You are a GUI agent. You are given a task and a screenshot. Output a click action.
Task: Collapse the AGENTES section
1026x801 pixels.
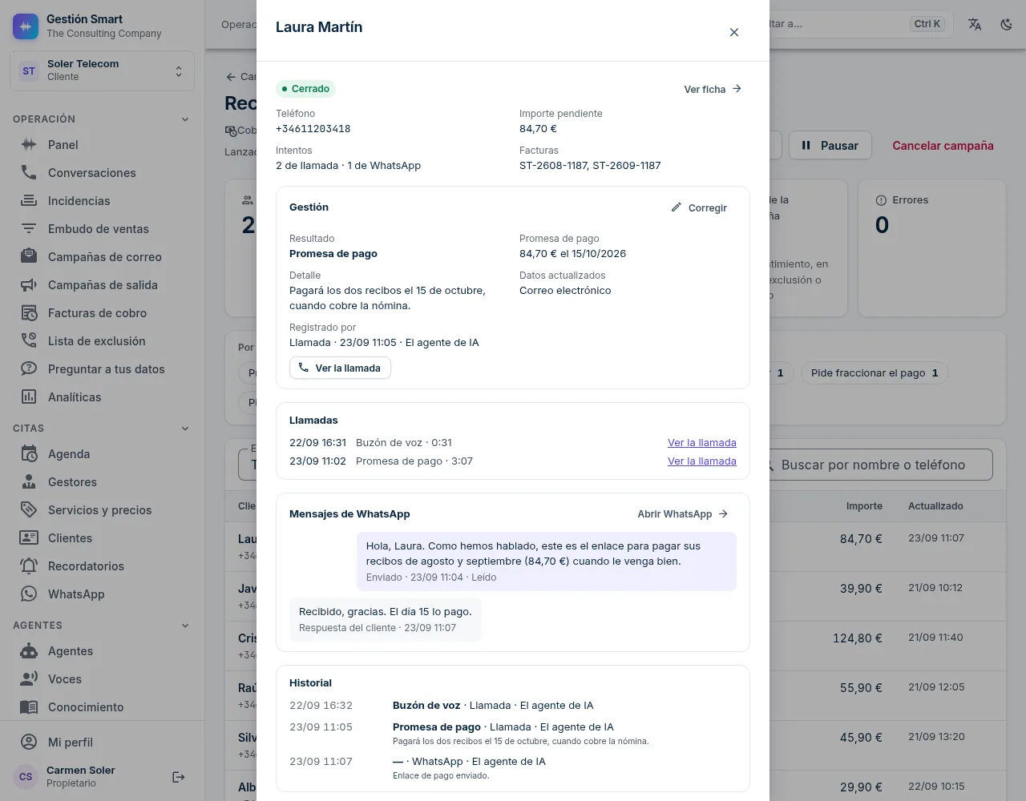pyautogui.click(x=185, y=626)
